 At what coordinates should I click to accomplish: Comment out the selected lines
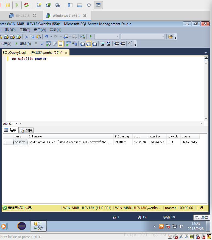tap(102, 44)
